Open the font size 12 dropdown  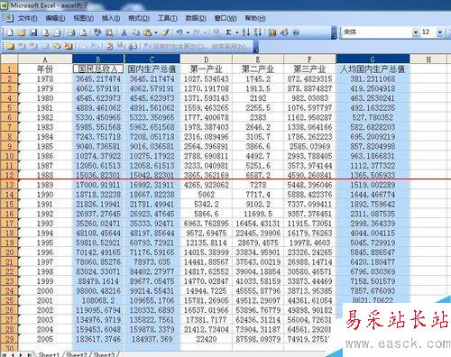pos(440,32)
